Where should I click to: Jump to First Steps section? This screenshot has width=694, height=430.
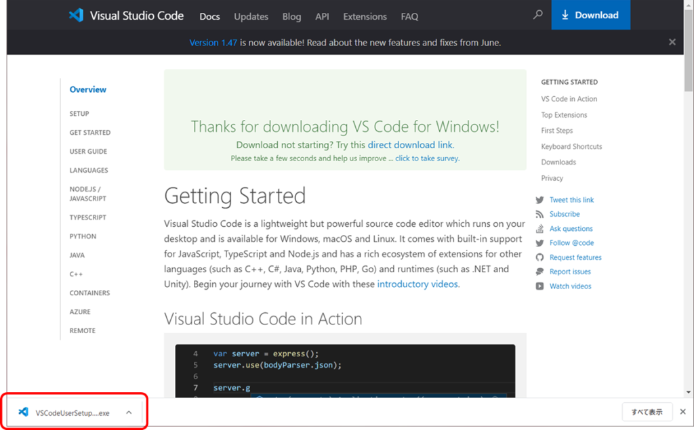tap(557, 131)
